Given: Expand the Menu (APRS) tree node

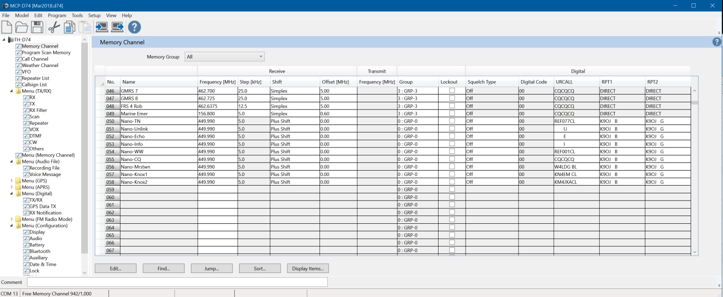Looking at the screenshot, I should [12, 187].
